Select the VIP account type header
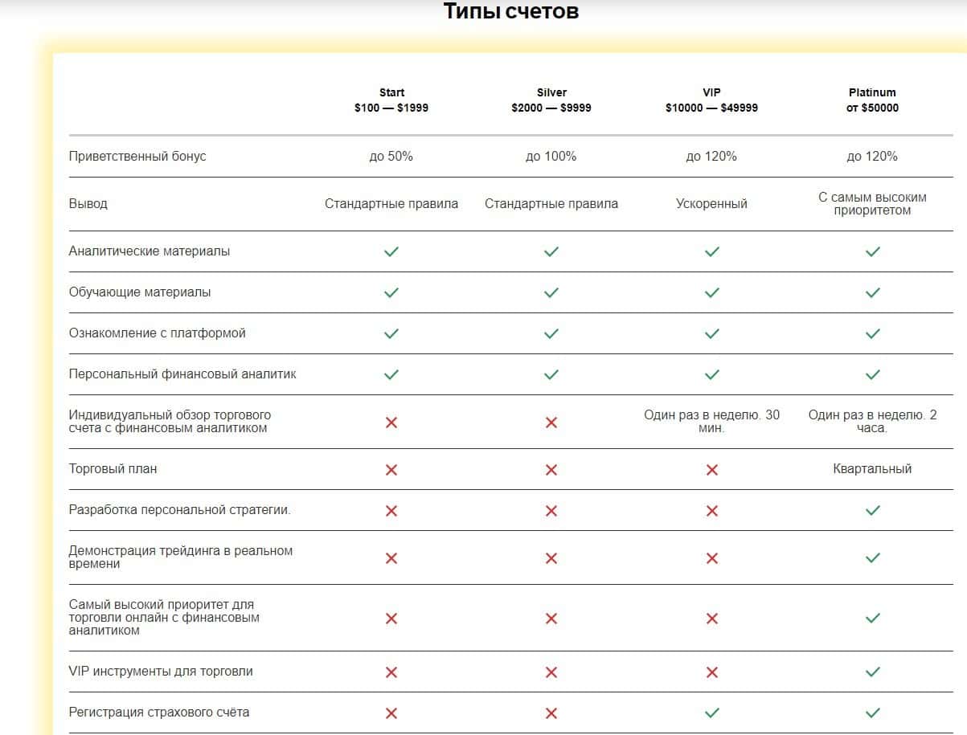Image resolution: width=967 pixels, height=735 pixels. 711,100
